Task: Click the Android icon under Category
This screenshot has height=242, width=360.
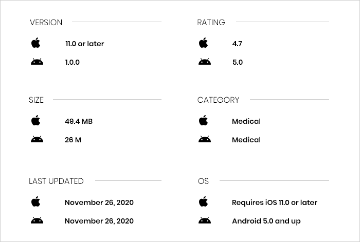Action: (204, 140)
